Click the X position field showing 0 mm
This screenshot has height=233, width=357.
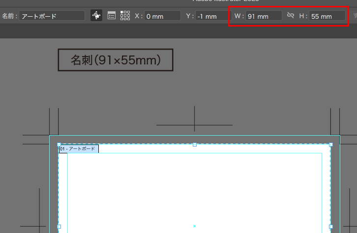163,16
